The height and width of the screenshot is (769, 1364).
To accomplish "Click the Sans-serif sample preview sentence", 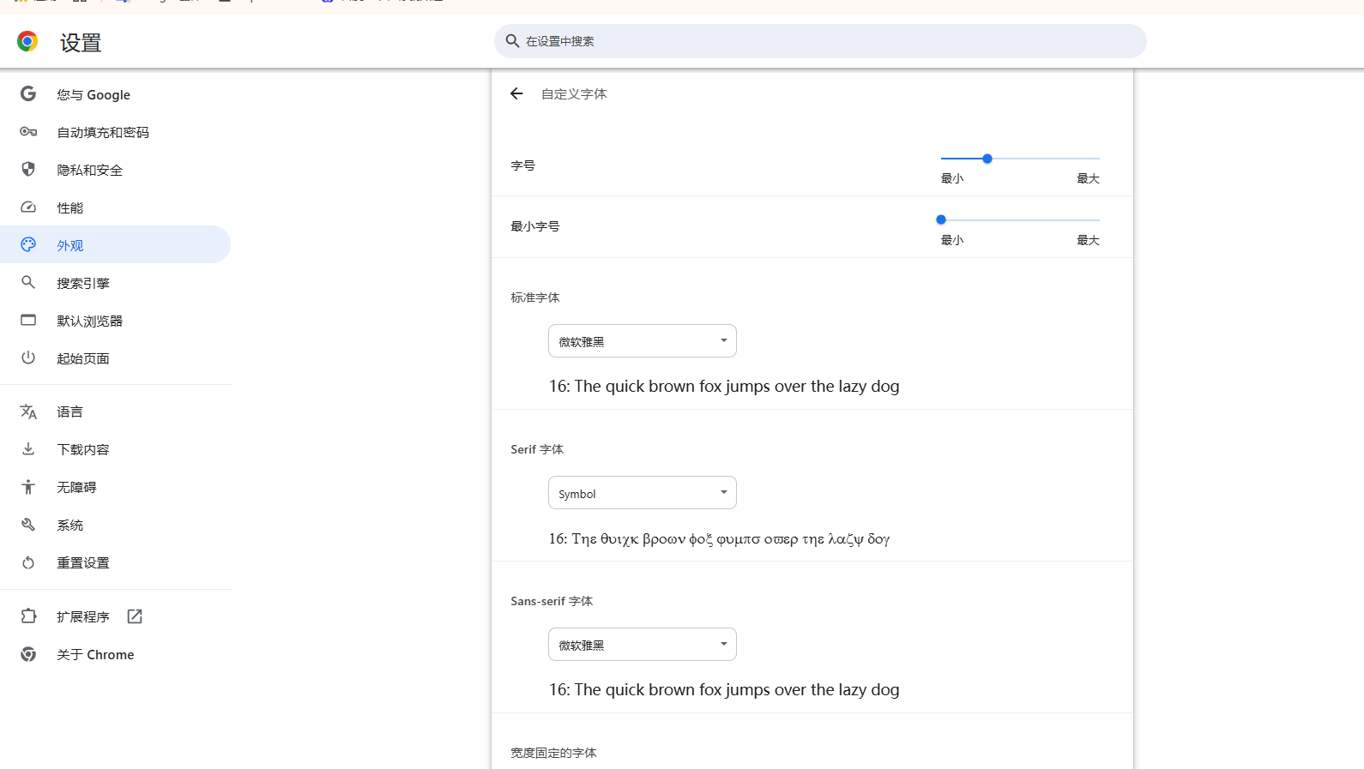I will click(724, 690).
